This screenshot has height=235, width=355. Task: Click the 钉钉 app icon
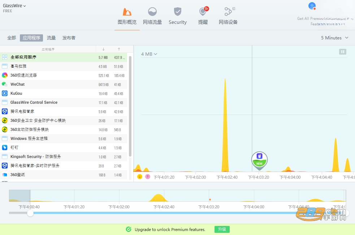(5, 148)
